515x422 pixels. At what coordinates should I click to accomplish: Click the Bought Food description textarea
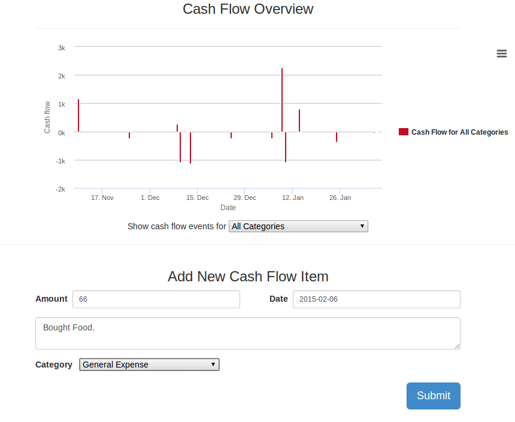[248, 333]
